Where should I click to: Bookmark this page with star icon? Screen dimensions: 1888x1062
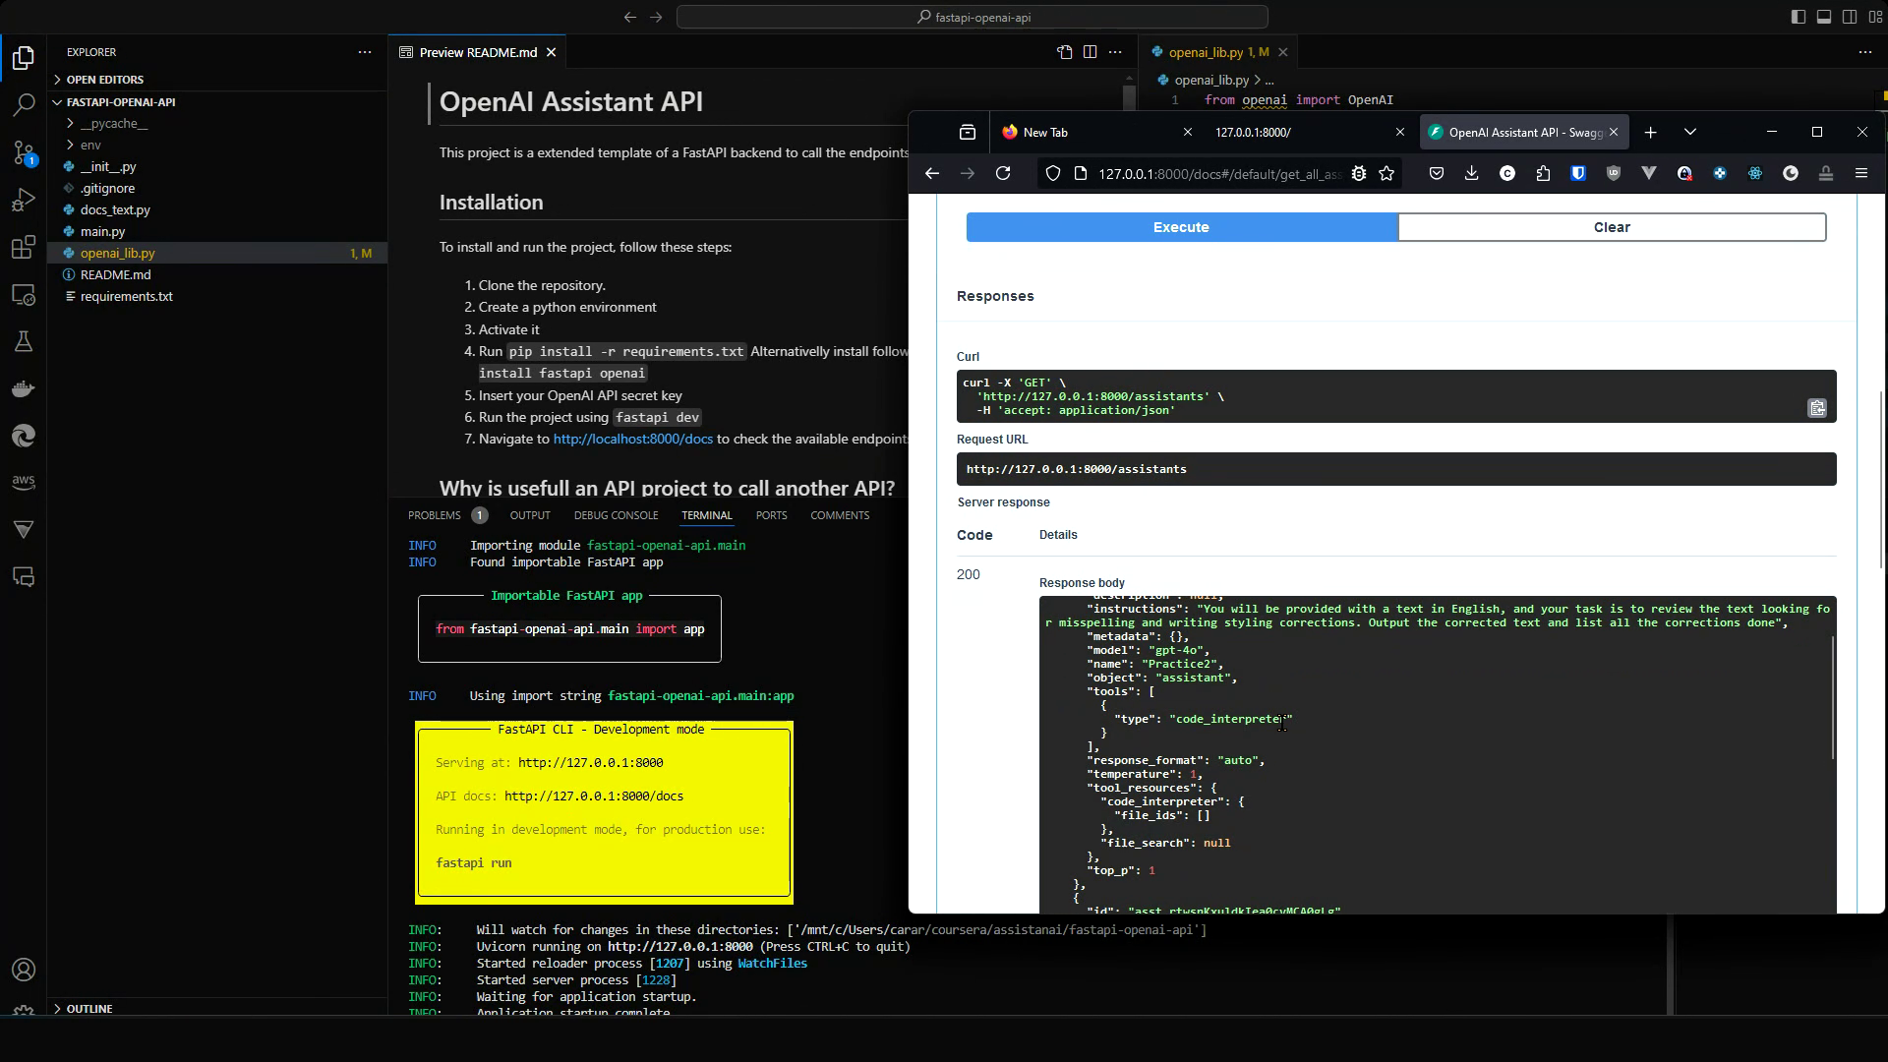click(x=1386, y=173)
